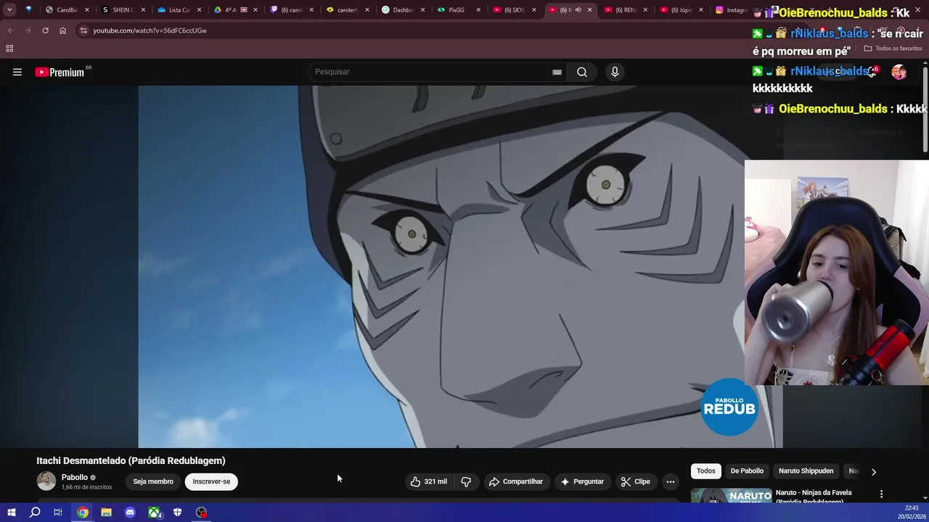Close the PixGG browser tab

click(478, 10)
